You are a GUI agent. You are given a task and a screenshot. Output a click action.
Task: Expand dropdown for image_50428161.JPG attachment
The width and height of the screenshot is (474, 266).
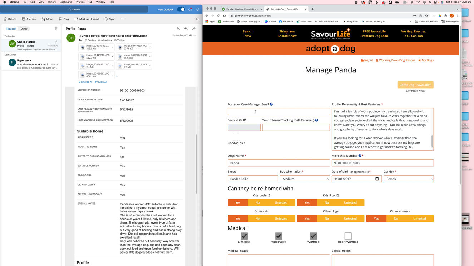112,66
